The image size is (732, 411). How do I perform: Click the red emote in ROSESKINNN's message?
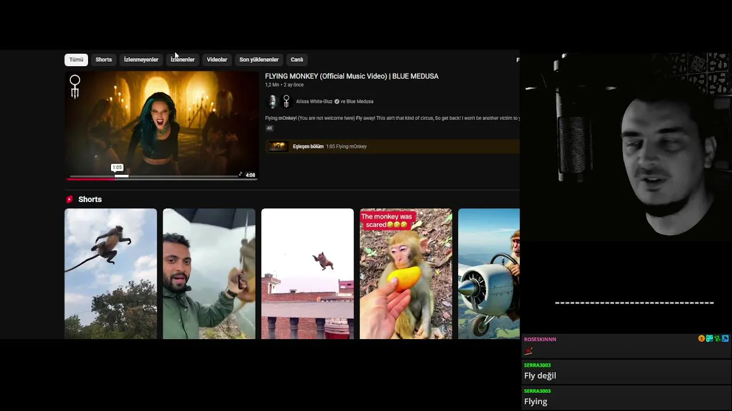point(528,351)
